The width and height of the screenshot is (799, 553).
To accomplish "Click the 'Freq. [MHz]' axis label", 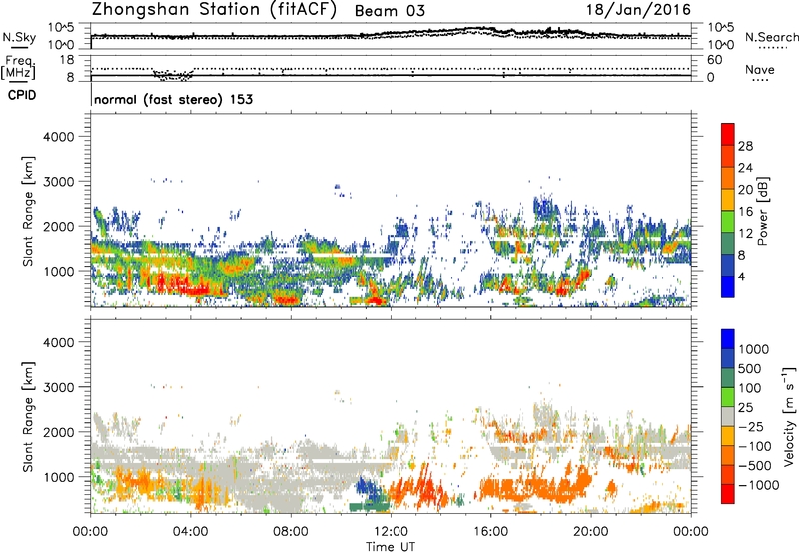I will pos(19,68).
